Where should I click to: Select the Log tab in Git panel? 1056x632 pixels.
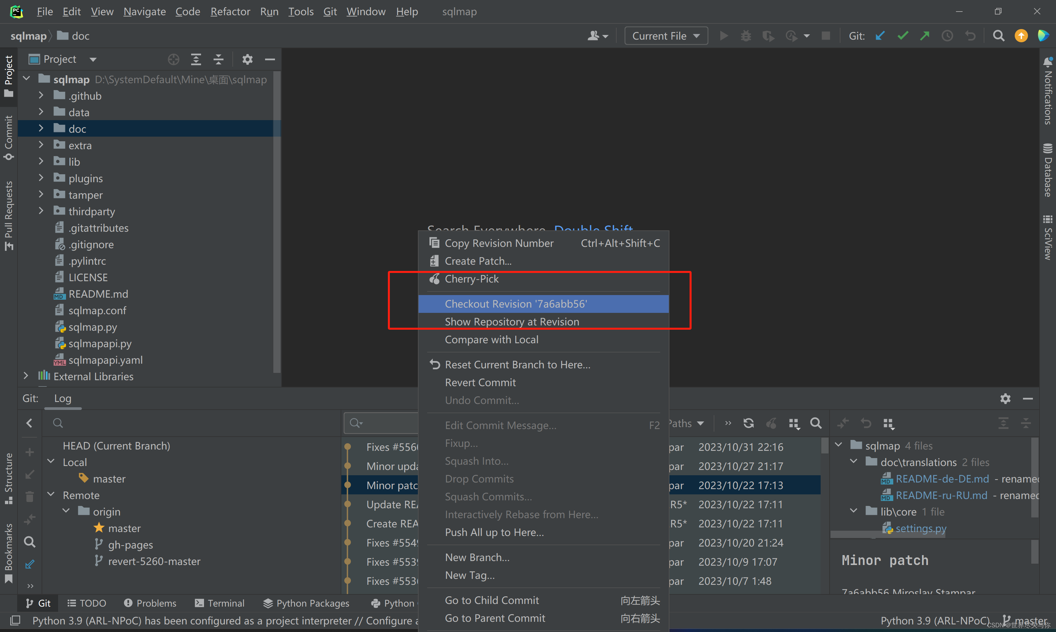(63, 399)
